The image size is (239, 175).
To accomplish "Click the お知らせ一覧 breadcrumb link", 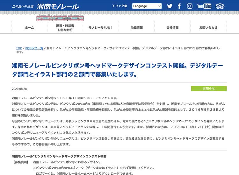I will point(34,48).
